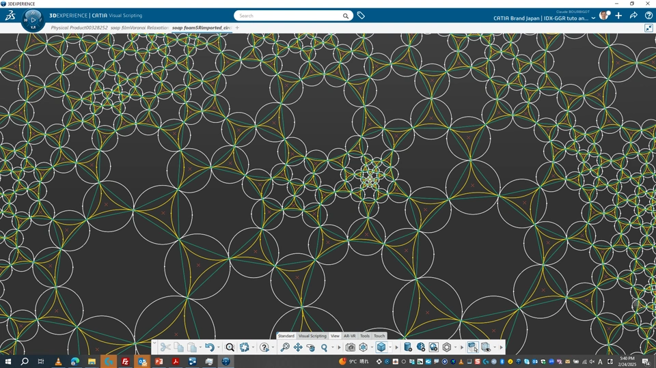Open the AR-VR toolbar tab
This screenshot has height=368, width=656.
coord(349,336)
